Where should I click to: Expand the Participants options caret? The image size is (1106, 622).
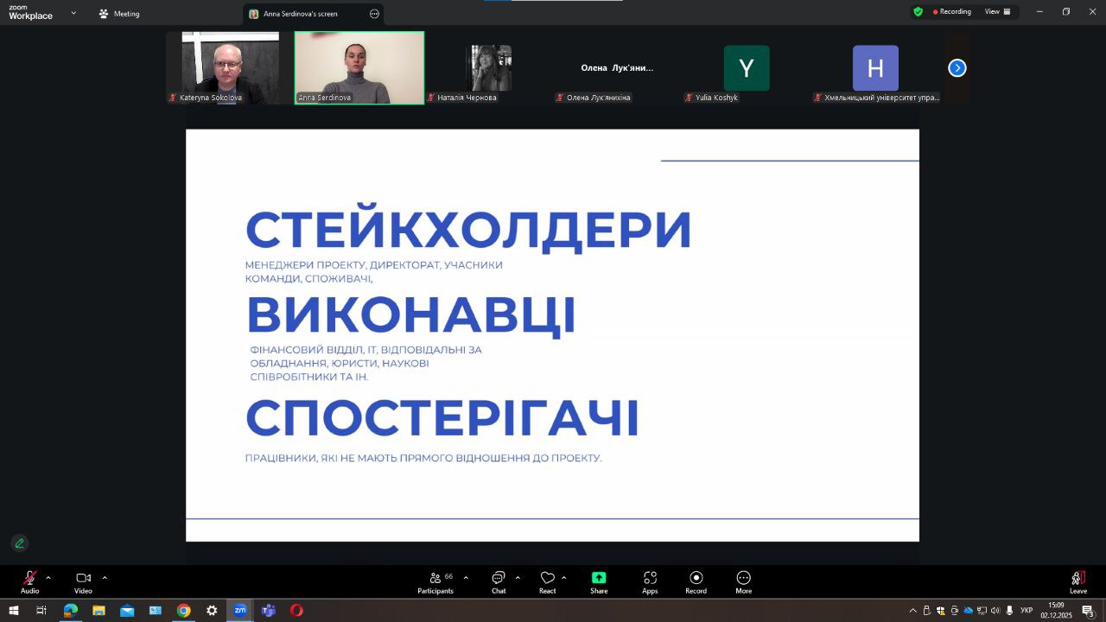(466, 578)
